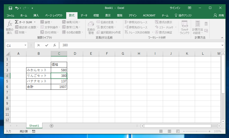The width and height of the screenshot is (229, 138).
Task: Open the 財務 functions menu
Action: click(x=21, y=32)
